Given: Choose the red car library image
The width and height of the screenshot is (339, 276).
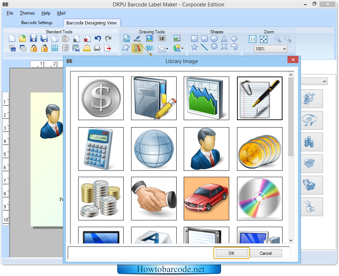Looking at the screenshot, I should (x=206, y=199).
